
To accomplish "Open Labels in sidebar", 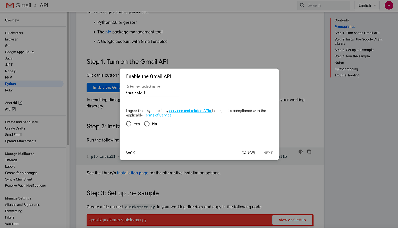I will (10, 167).
